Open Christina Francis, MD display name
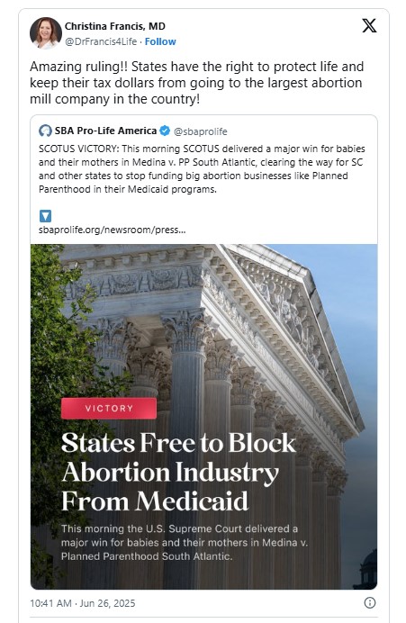The width and height of the screenshot is (406, 623). point(115,26)
